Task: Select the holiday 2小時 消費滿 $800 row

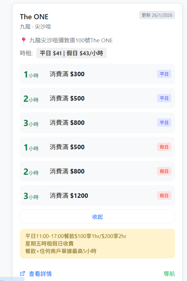Action: pos(97,171)
